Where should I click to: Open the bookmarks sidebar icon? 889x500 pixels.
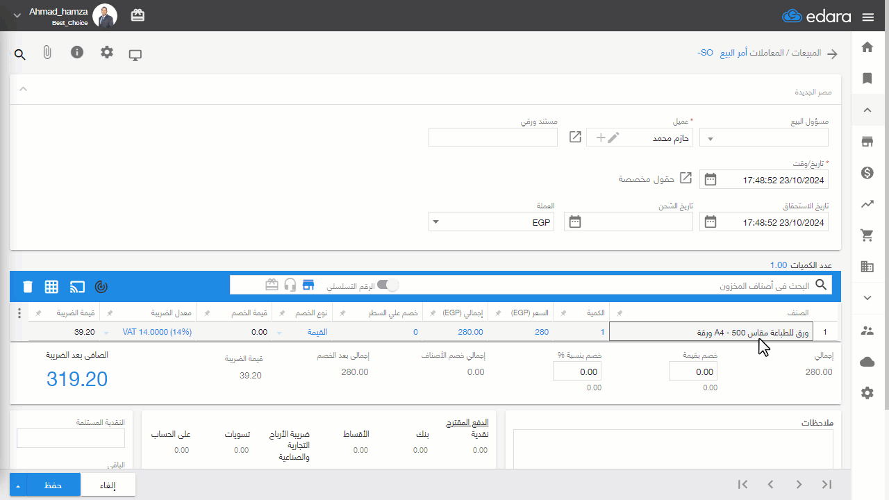pos(867,78)
